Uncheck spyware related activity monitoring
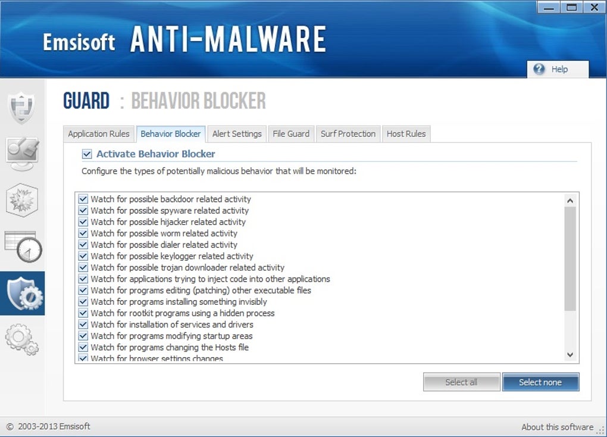Image resolution: width=607 pixels, height=437 pixels. coord(83,210)
